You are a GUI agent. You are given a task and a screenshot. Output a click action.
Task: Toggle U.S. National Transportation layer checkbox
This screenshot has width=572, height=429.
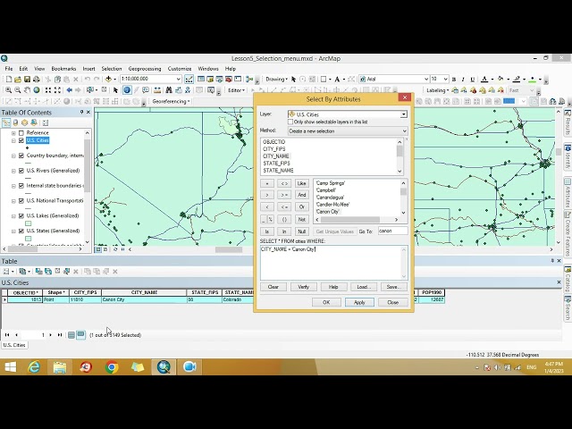[x=21, y=201]
